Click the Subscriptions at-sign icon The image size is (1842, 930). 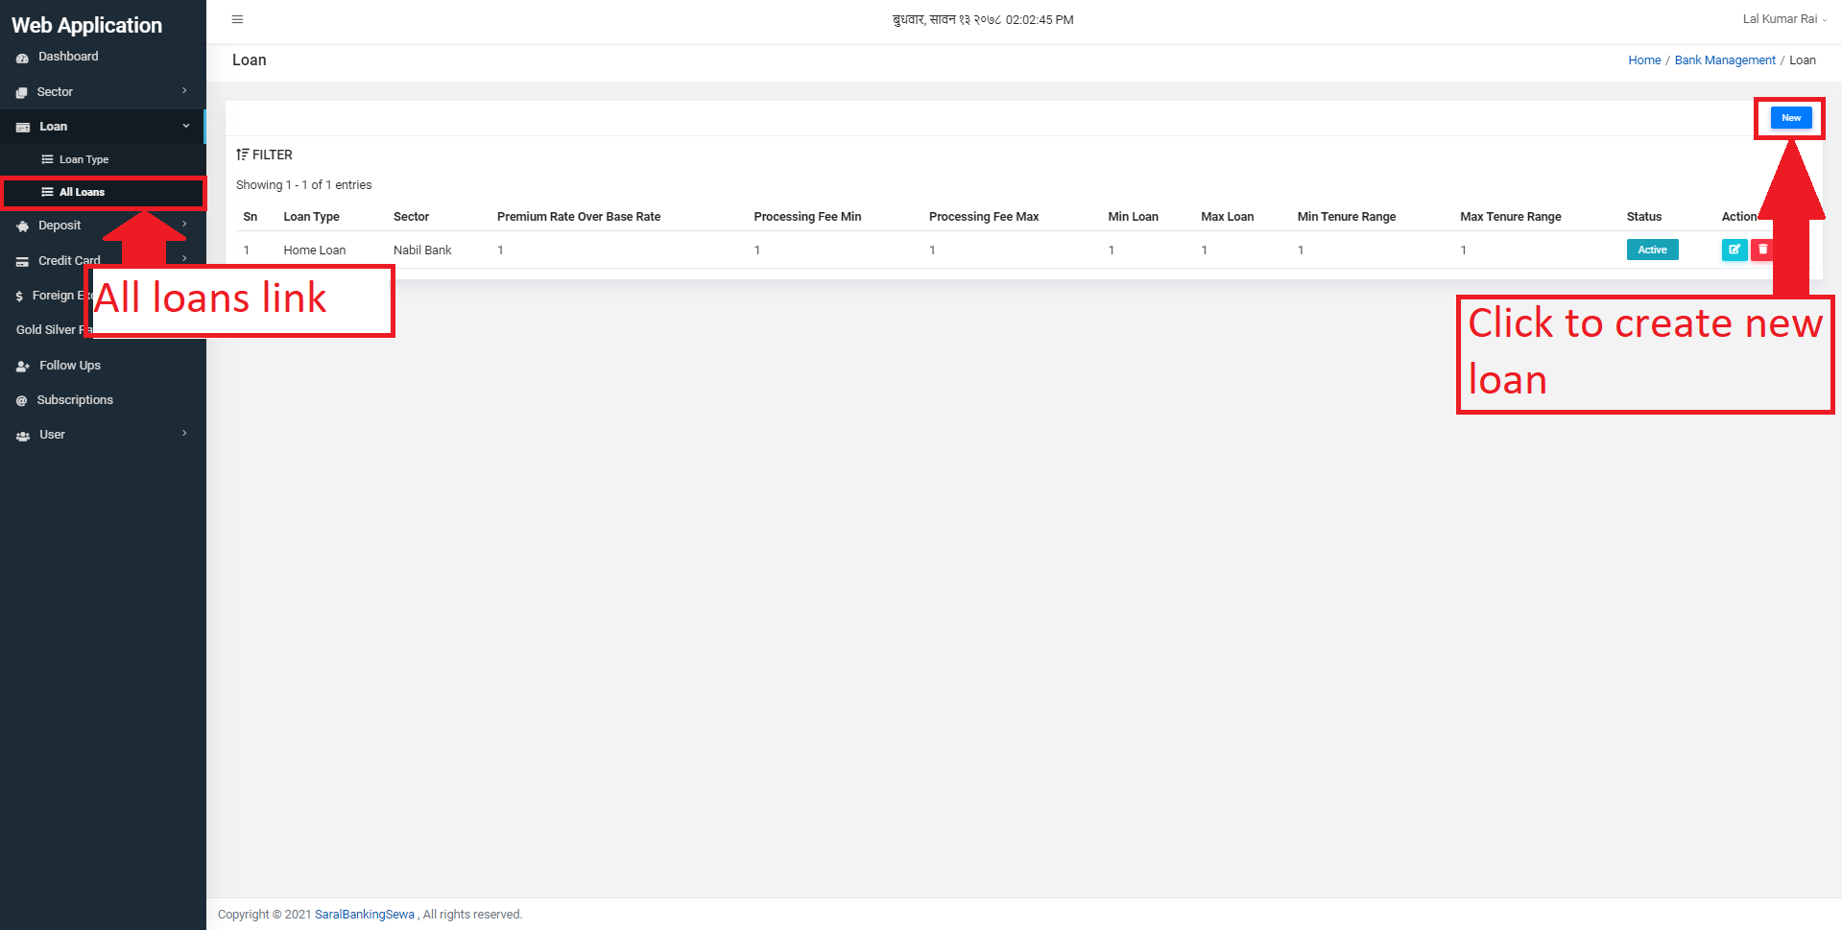click(21, 400)
